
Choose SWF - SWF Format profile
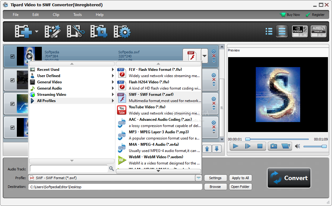pyautogui.click(x=159, y=98)
